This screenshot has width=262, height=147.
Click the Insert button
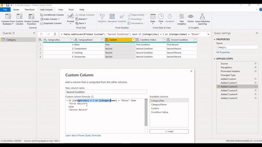[169, 131]
